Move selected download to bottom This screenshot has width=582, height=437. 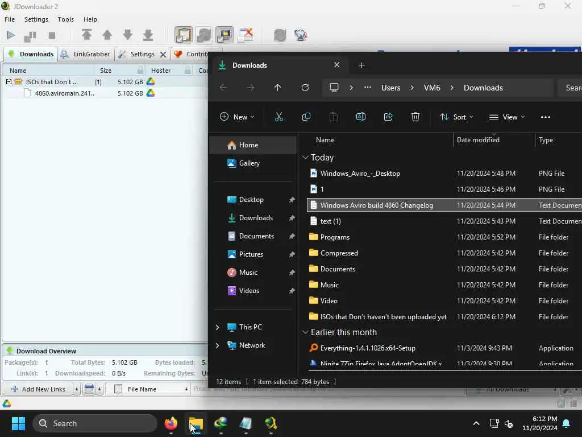click(x=148, y=35)
